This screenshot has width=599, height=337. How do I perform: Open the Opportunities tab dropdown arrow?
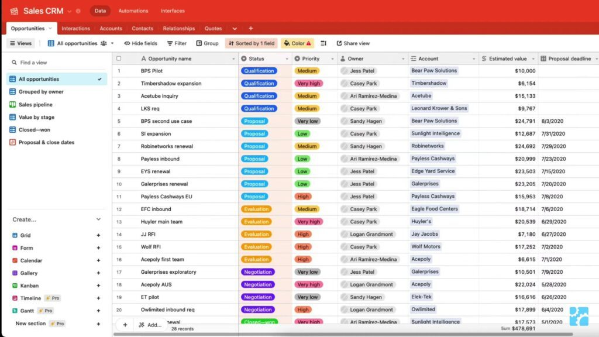(x=50, y=28)
